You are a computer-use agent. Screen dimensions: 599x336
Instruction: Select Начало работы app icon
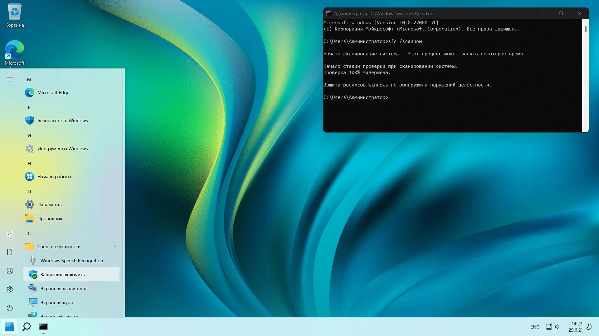[29, 176]
